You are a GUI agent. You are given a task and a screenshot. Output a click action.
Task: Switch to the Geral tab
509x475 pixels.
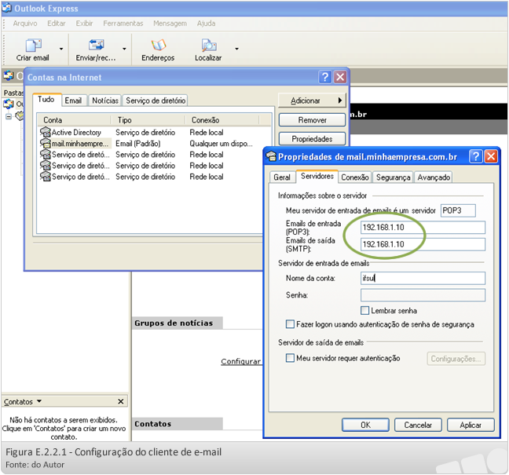[282, 177]
